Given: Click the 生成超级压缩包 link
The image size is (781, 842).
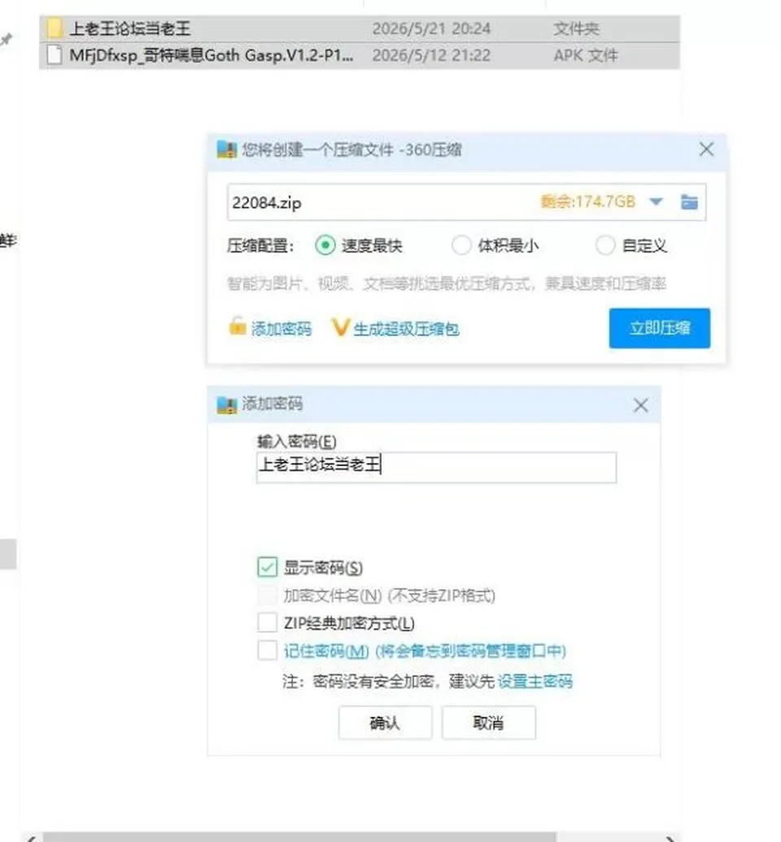Looking at the screenshot, I should [x=406, y=329].
